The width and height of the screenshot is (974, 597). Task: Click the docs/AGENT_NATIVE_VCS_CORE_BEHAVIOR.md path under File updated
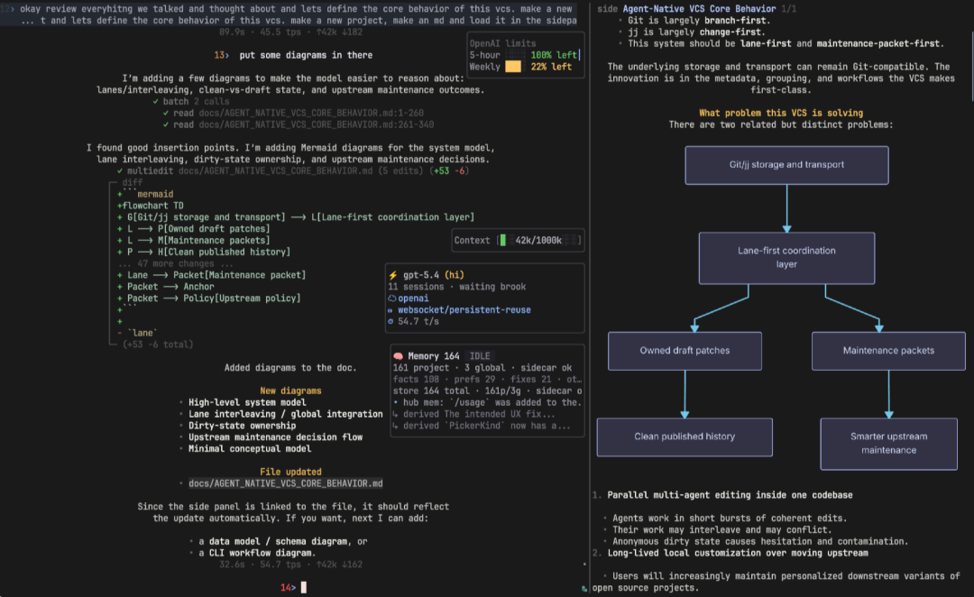click(x=286, y=483)
